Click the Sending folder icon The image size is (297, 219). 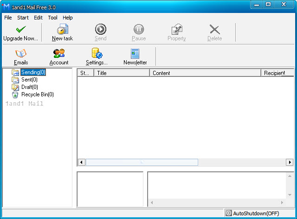coord(15,72)
